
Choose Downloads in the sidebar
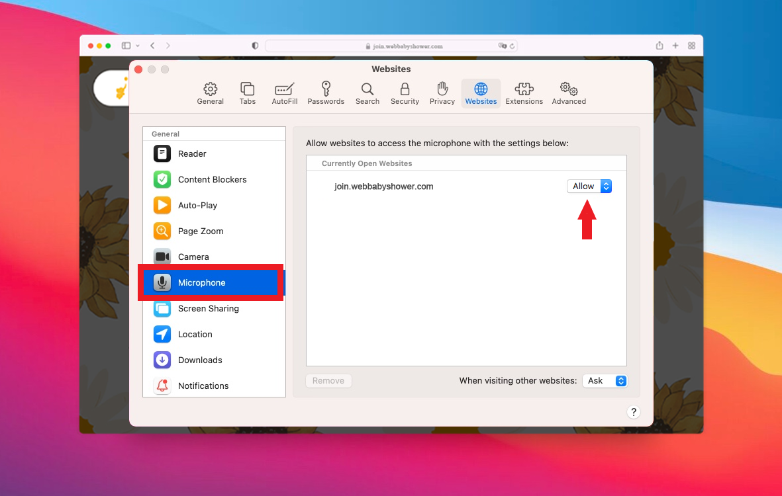(x=214, y=360)
